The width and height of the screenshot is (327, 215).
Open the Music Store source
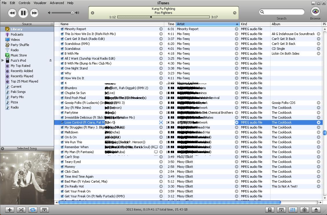(x=19, y=55)
